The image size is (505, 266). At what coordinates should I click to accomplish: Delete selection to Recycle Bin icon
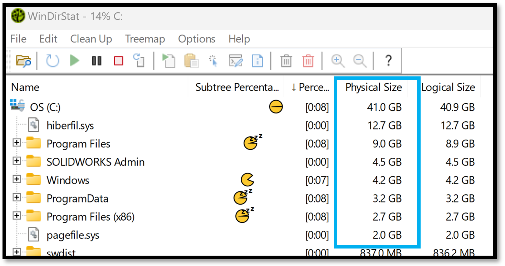(285, 61)
